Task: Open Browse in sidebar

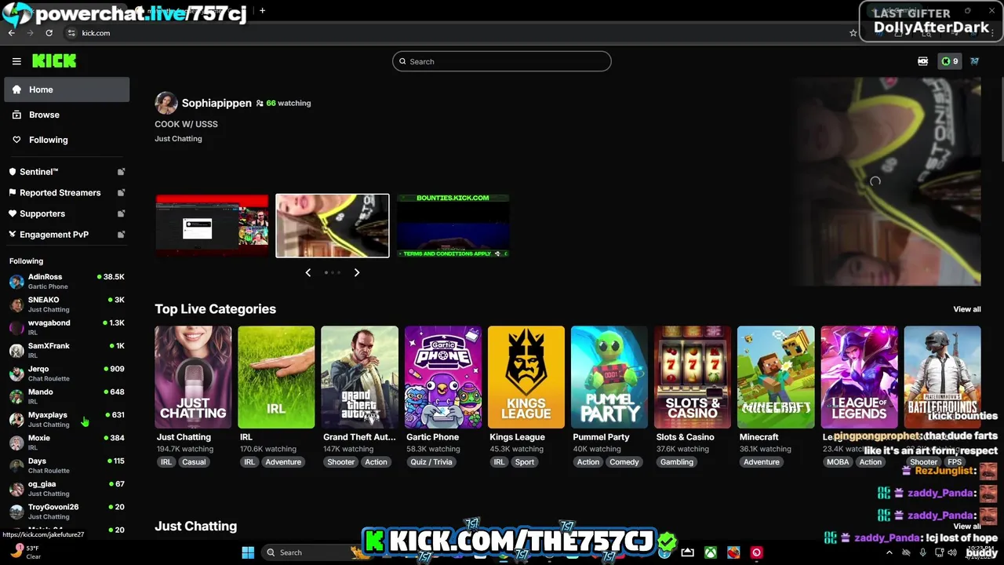Action: (x=67, y=115)
